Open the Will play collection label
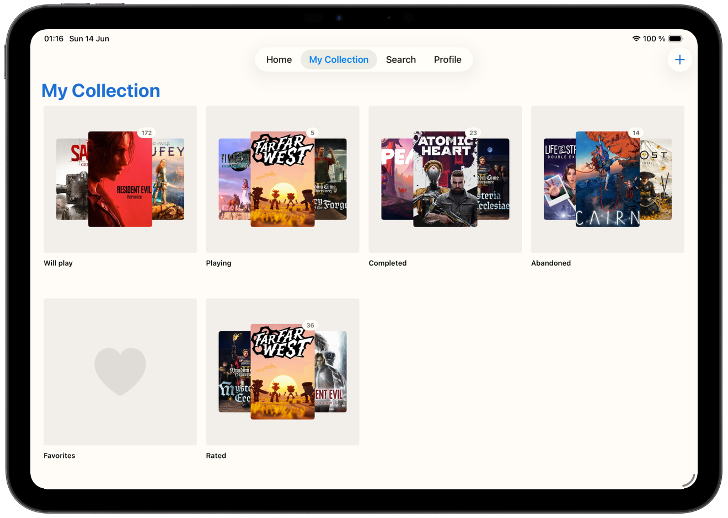 pos(58,263)
